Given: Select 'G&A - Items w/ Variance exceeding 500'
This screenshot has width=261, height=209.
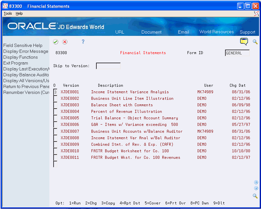Looking at the screenshot, I should (x=135, y=125).
